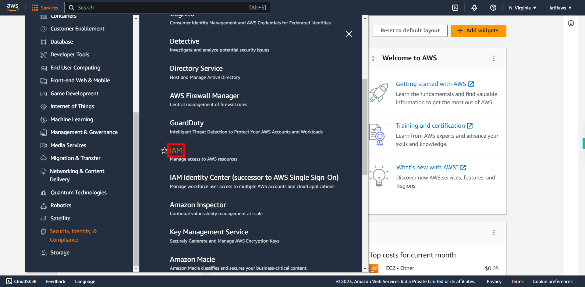Open Directory Service link
The height and width of the screenshot is (287, 585).
click(196, 68)
